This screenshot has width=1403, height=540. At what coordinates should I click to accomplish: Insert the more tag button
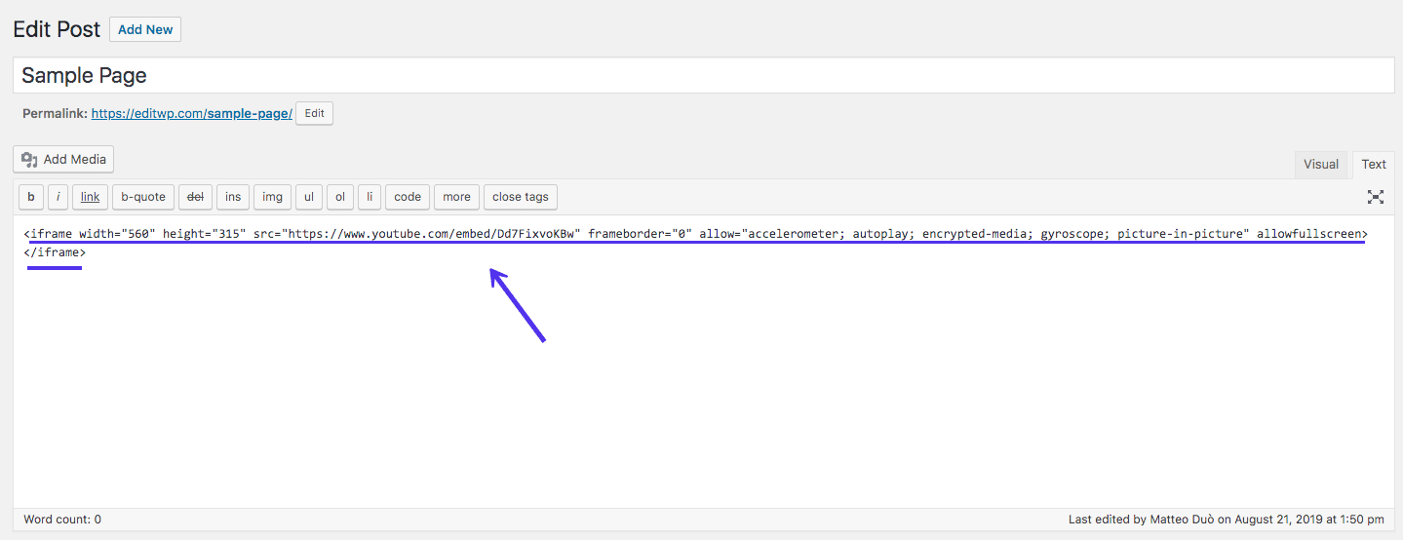tap(456, 197)
